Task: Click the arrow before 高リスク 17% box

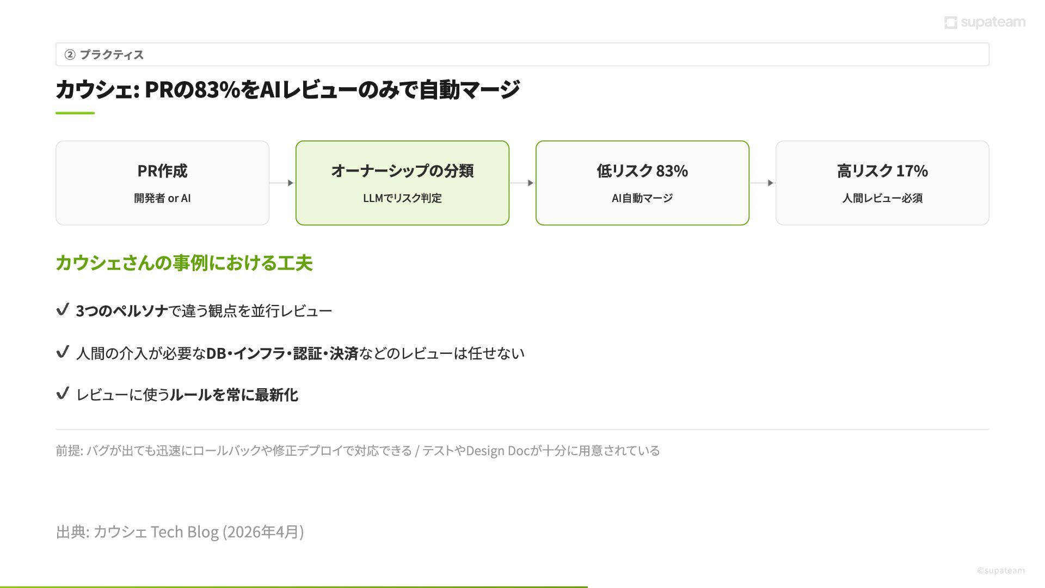Action: [x=763, y=183]
